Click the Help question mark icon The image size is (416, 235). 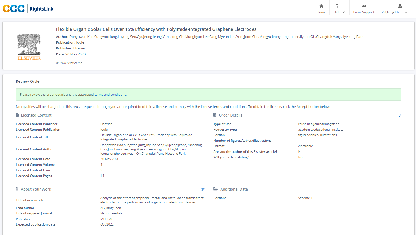tap(337, 6)
